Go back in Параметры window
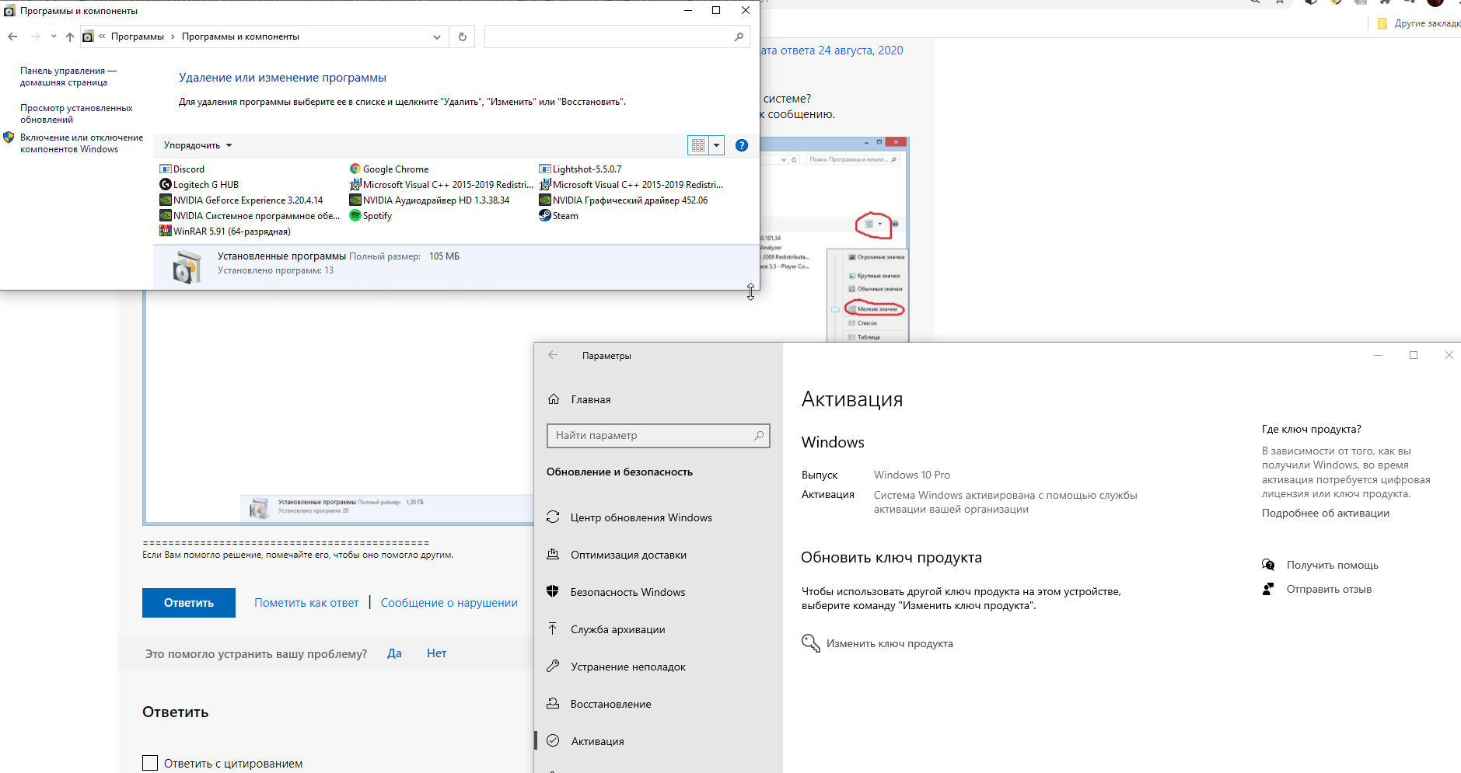Image resolution: width=1461 pixels, height=773 pixels. pos(553,355)
